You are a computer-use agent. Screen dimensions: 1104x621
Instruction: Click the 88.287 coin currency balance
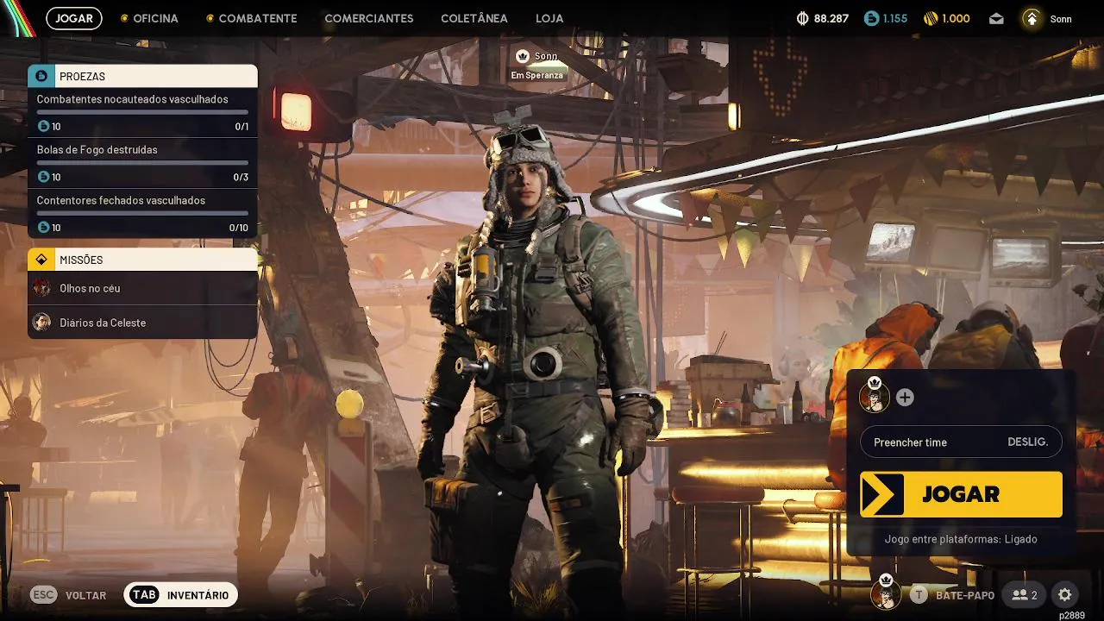coord(822,18)
